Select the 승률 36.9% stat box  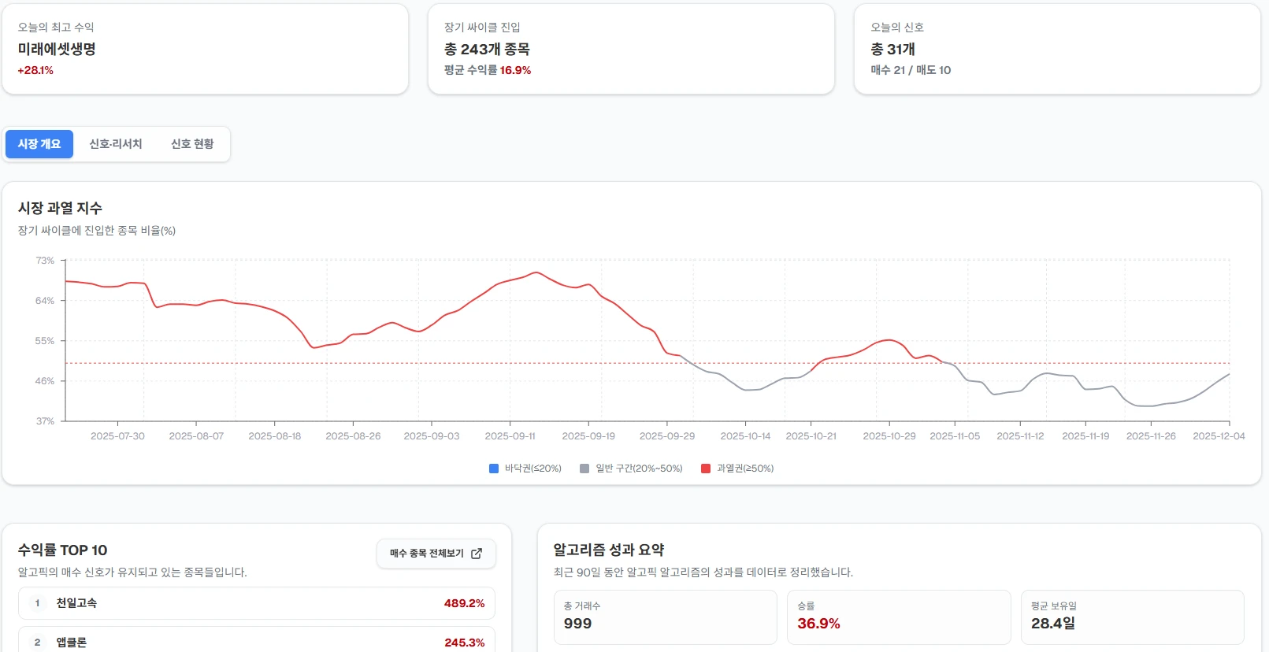[x=898, y=617]
